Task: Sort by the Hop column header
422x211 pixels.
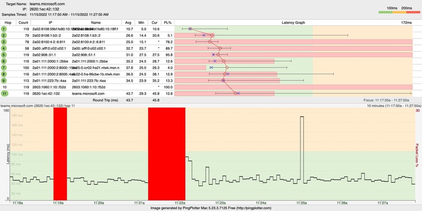Action: pyautogui.click(x=8, y=23)
